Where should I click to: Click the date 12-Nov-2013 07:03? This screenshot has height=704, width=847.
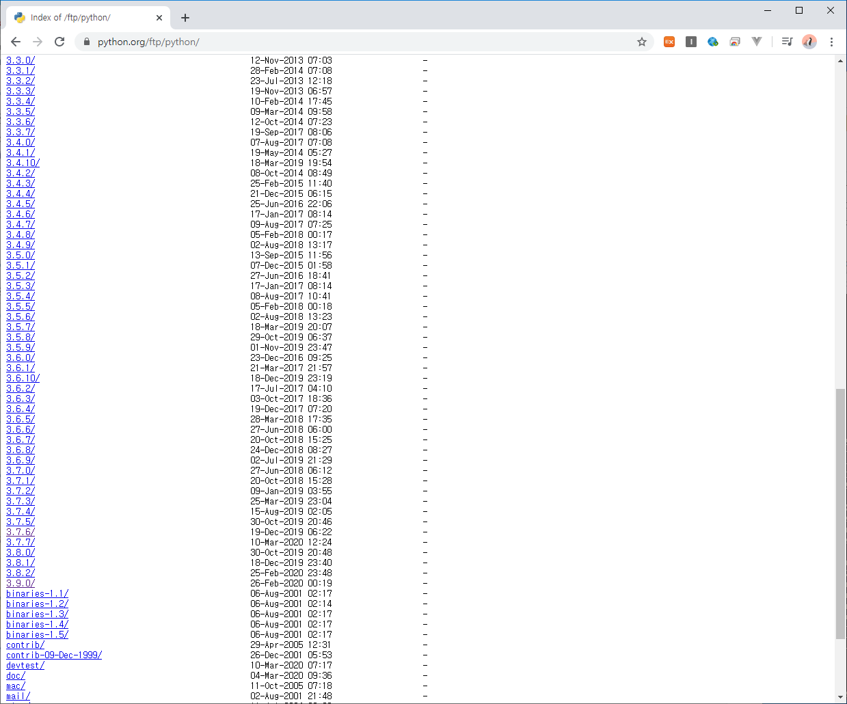291,60
